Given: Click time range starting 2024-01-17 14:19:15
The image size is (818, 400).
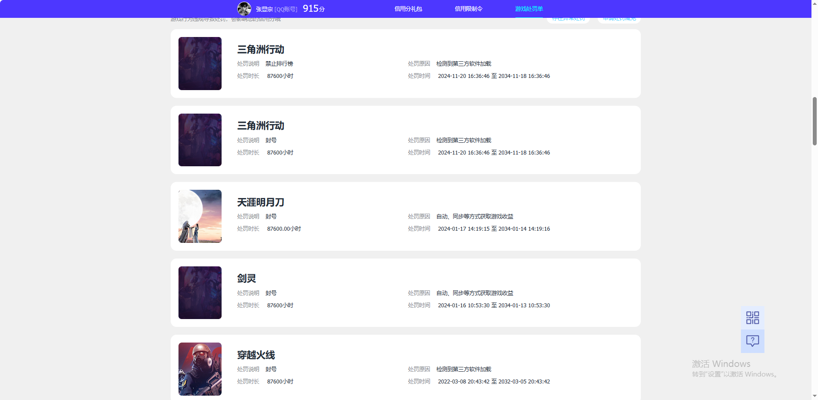Looking at the screenshot, I should tap(494, 229).
